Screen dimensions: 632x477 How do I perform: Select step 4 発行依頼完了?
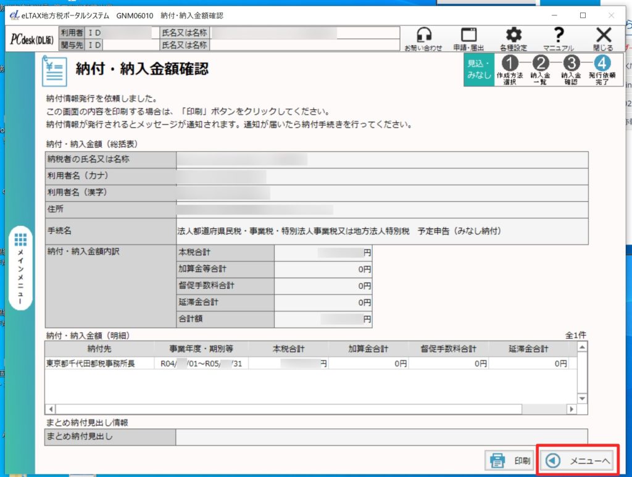point(603,69)
